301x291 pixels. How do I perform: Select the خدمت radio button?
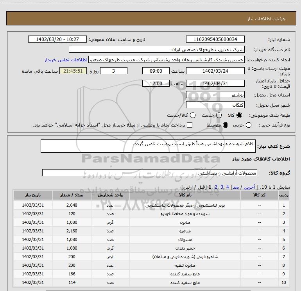219,115
